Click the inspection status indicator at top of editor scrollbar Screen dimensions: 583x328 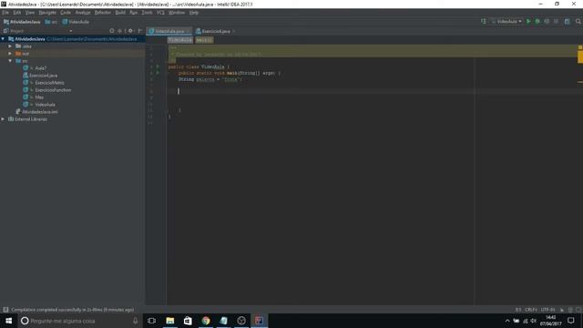click(580, 47)
